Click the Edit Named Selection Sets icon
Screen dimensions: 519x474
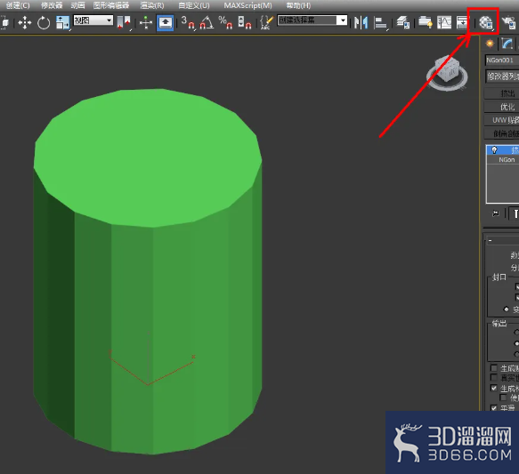point(266,23)
